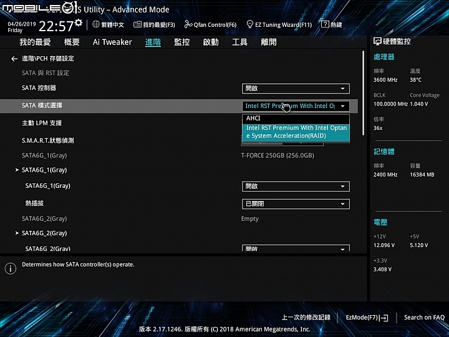Viewport: 449px width, 337px height.
Task: Open My Favorites (F3) list icon
Action: [137, 24]
